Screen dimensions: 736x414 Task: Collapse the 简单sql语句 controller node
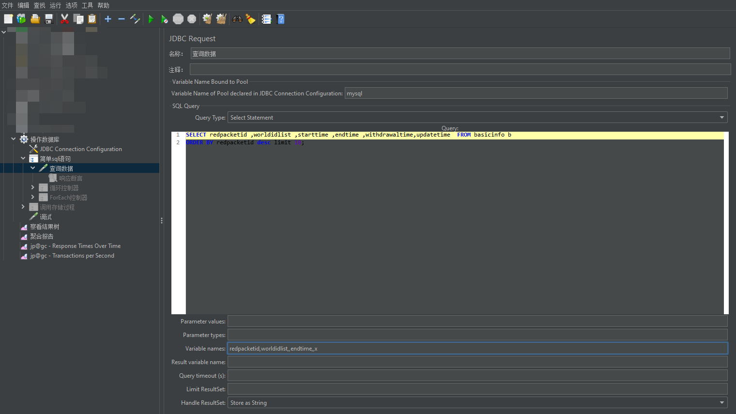tap(23, 158)
